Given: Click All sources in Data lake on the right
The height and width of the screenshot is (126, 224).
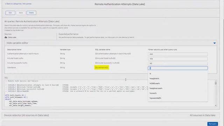Looking at the screenshot, I should coord(203,115).
